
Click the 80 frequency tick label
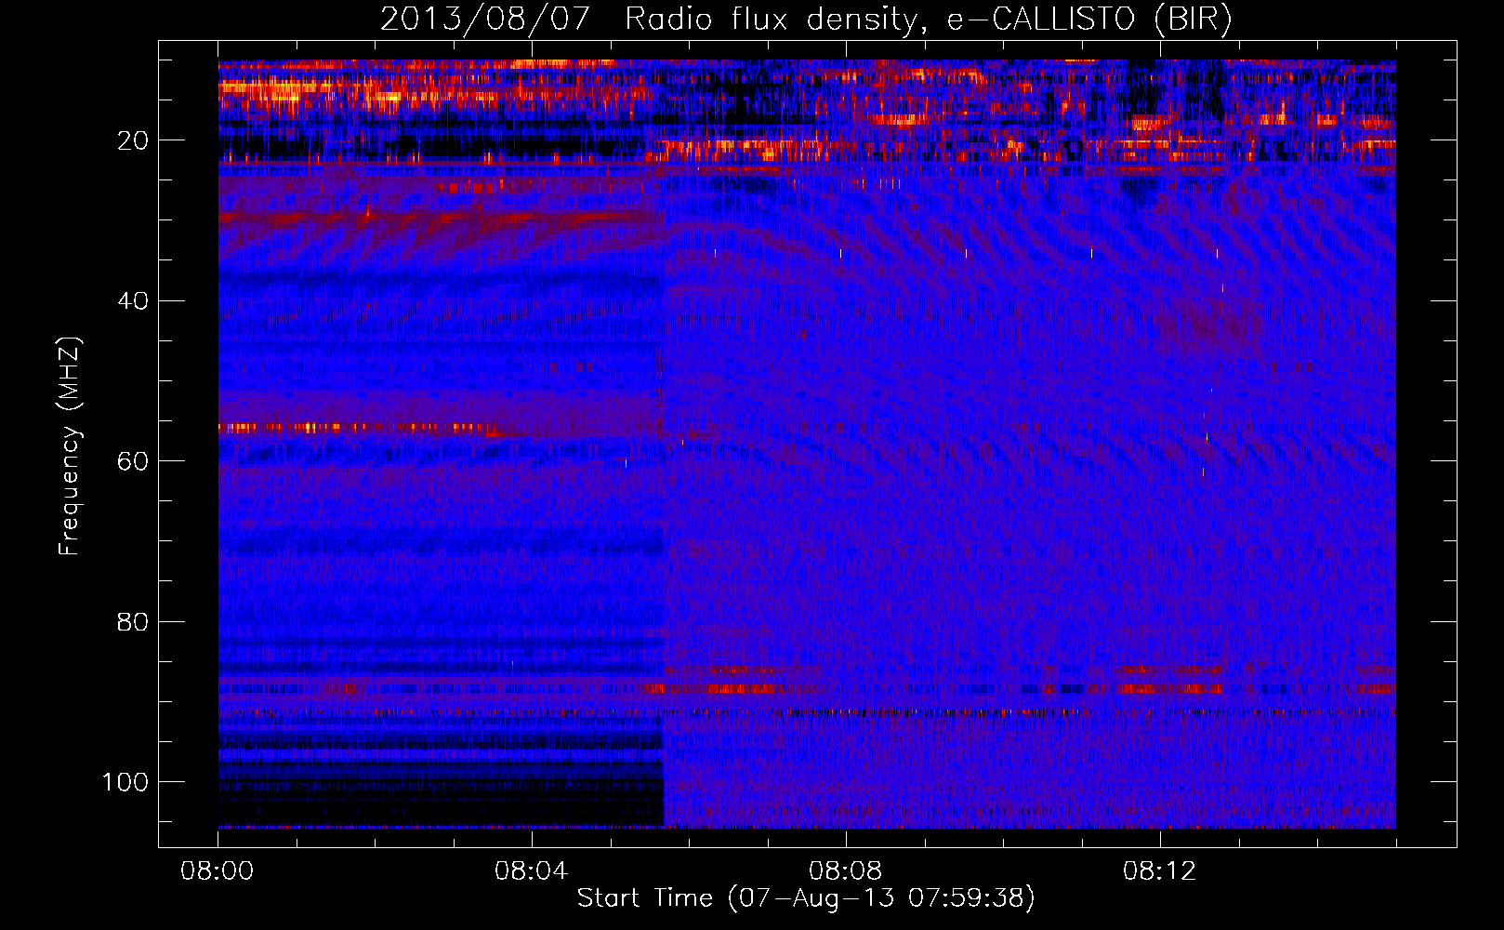pyautogui.click(x=133, y=621)
